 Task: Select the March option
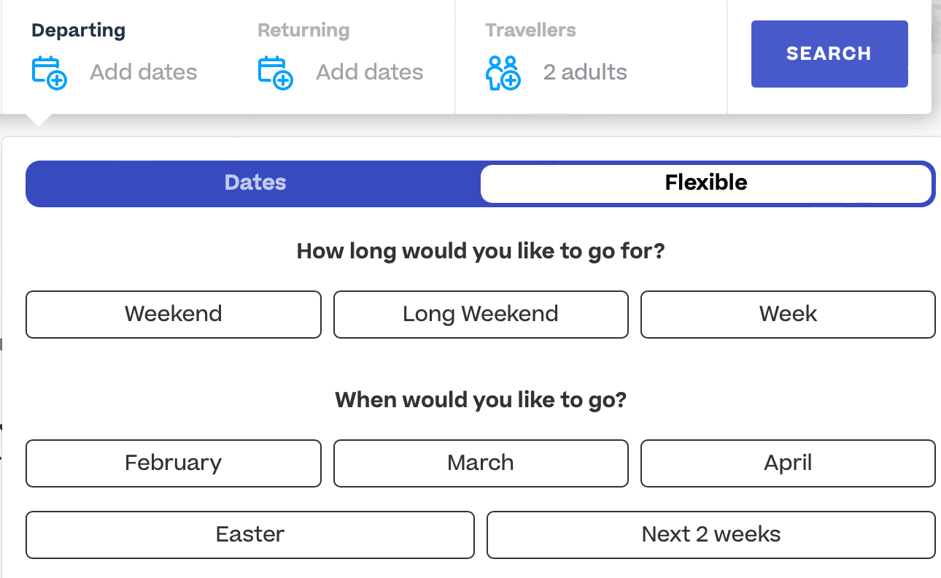480,463
